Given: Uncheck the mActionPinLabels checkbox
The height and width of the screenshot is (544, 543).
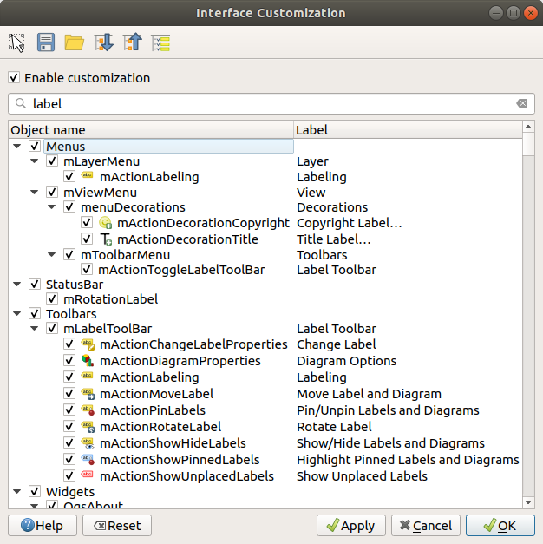Looking at the screenshot, I should (x=69, y=410).
